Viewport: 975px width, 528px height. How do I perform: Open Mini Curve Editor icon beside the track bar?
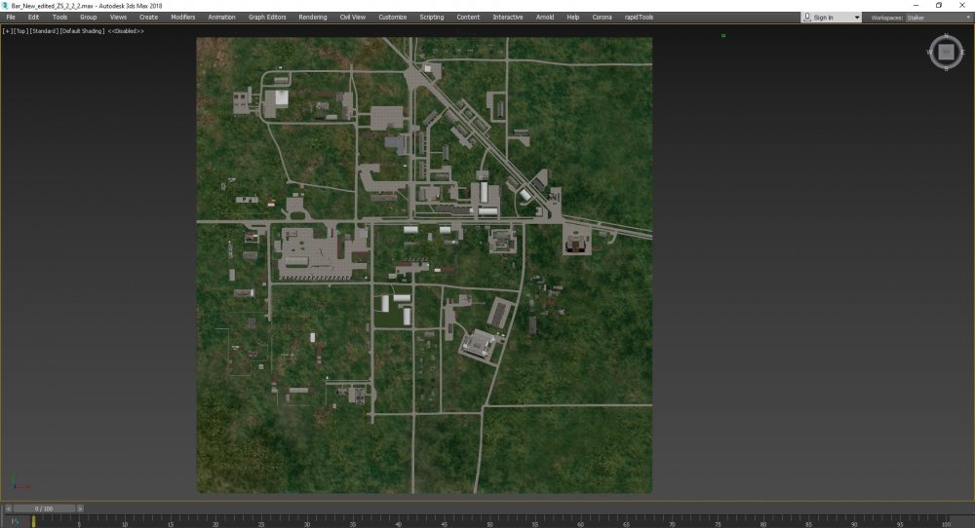pos(15,522)
